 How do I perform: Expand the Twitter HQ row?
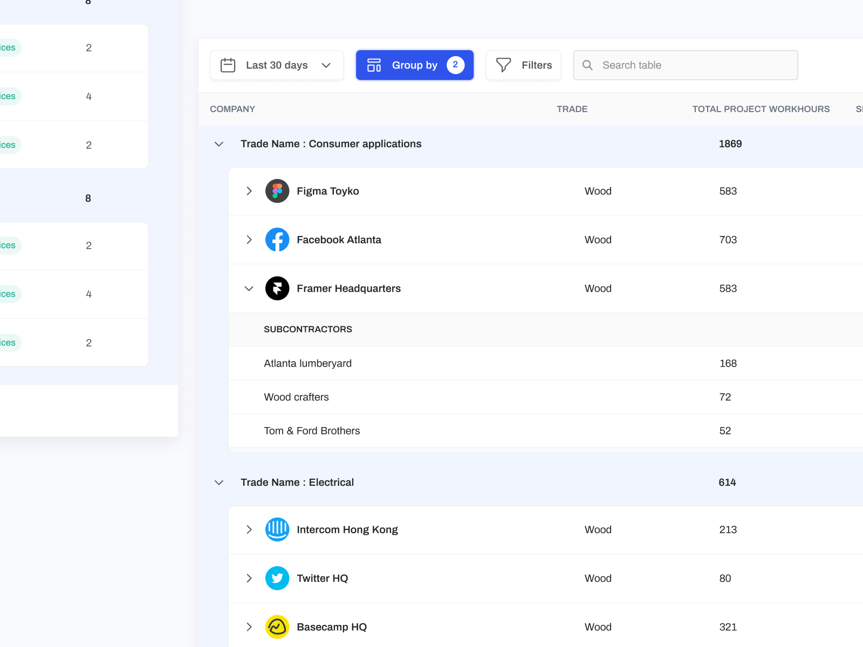249,578
